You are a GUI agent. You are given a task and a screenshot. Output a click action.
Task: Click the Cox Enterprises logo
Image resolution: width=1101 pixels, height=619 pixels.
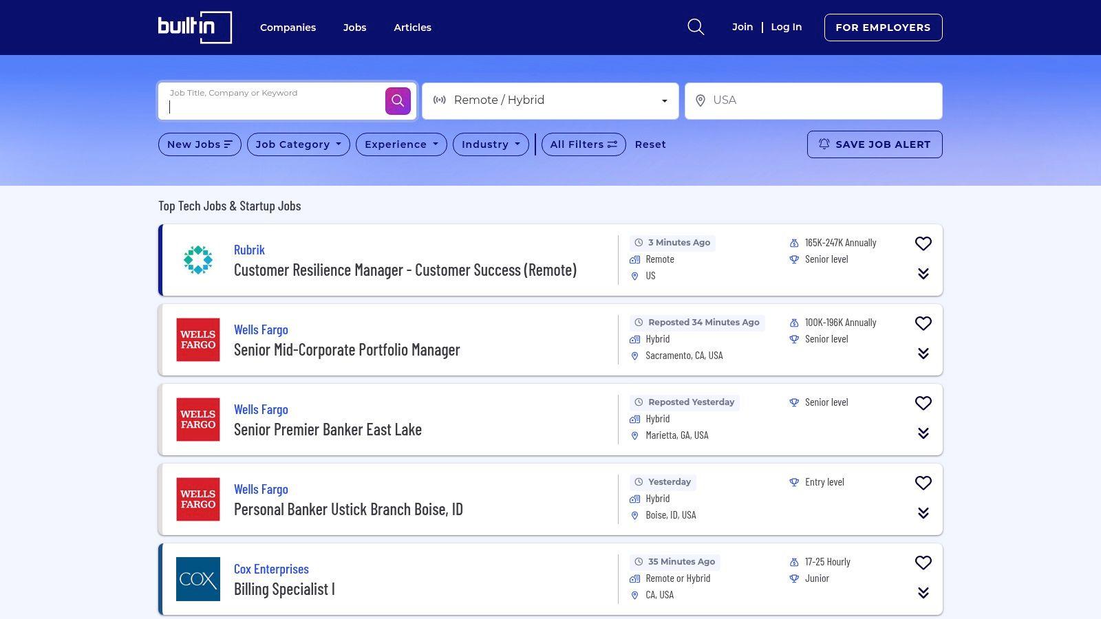[198, 579]
